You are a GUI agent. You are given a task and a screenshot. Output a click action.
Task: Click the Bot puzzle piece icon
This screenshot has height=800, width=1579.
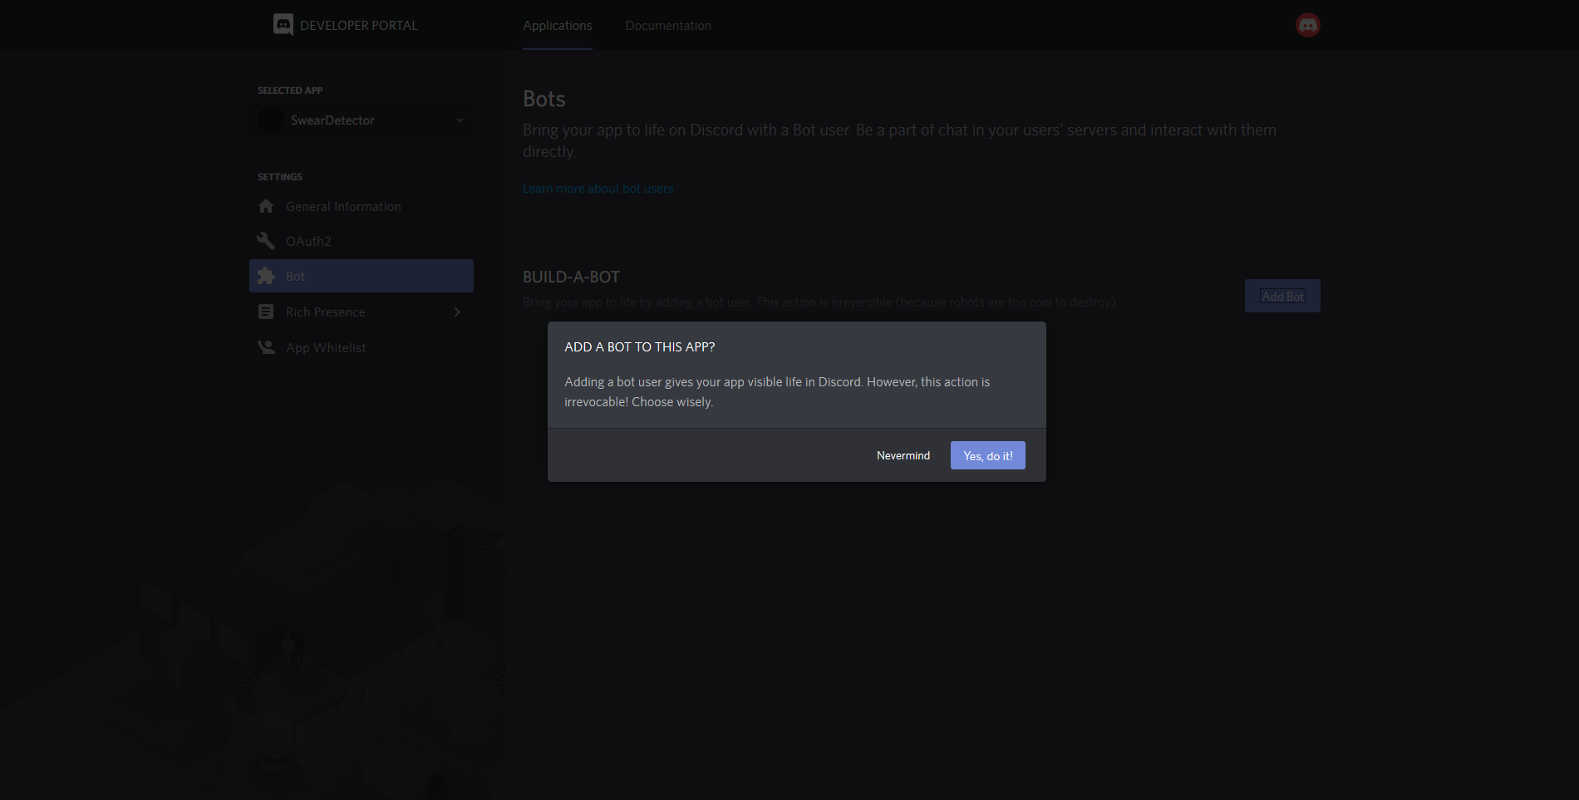point(266,276)
